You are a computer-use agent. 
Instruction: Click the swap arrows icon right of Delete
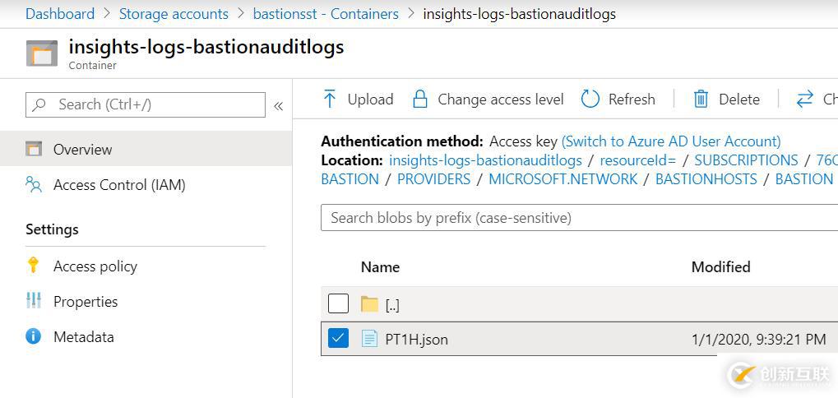(805, 99)
